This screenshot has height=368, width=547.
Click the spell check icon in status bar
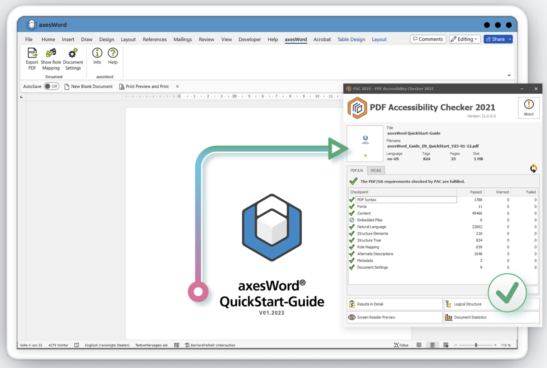[77, 345]
